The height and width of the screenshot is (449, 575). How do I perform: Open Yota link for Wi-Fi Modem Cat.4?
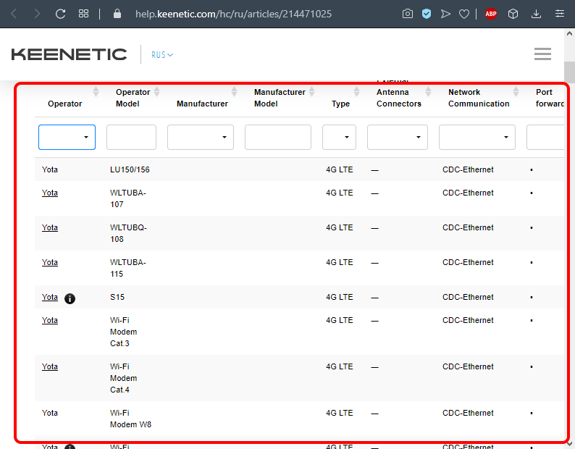[x=50, y=367]
